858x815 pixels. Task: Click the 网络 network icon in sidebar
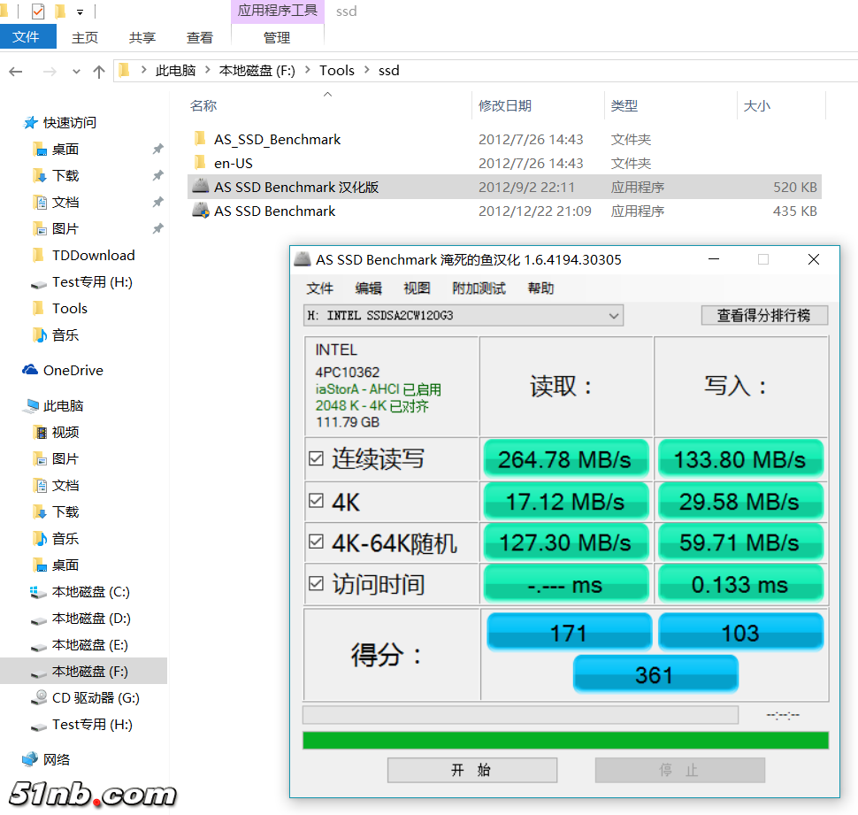(x=30, y=759)
